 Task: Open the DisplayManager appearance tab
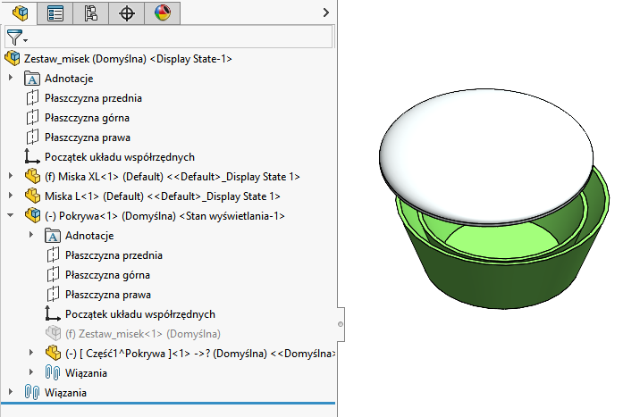point(162,13)
